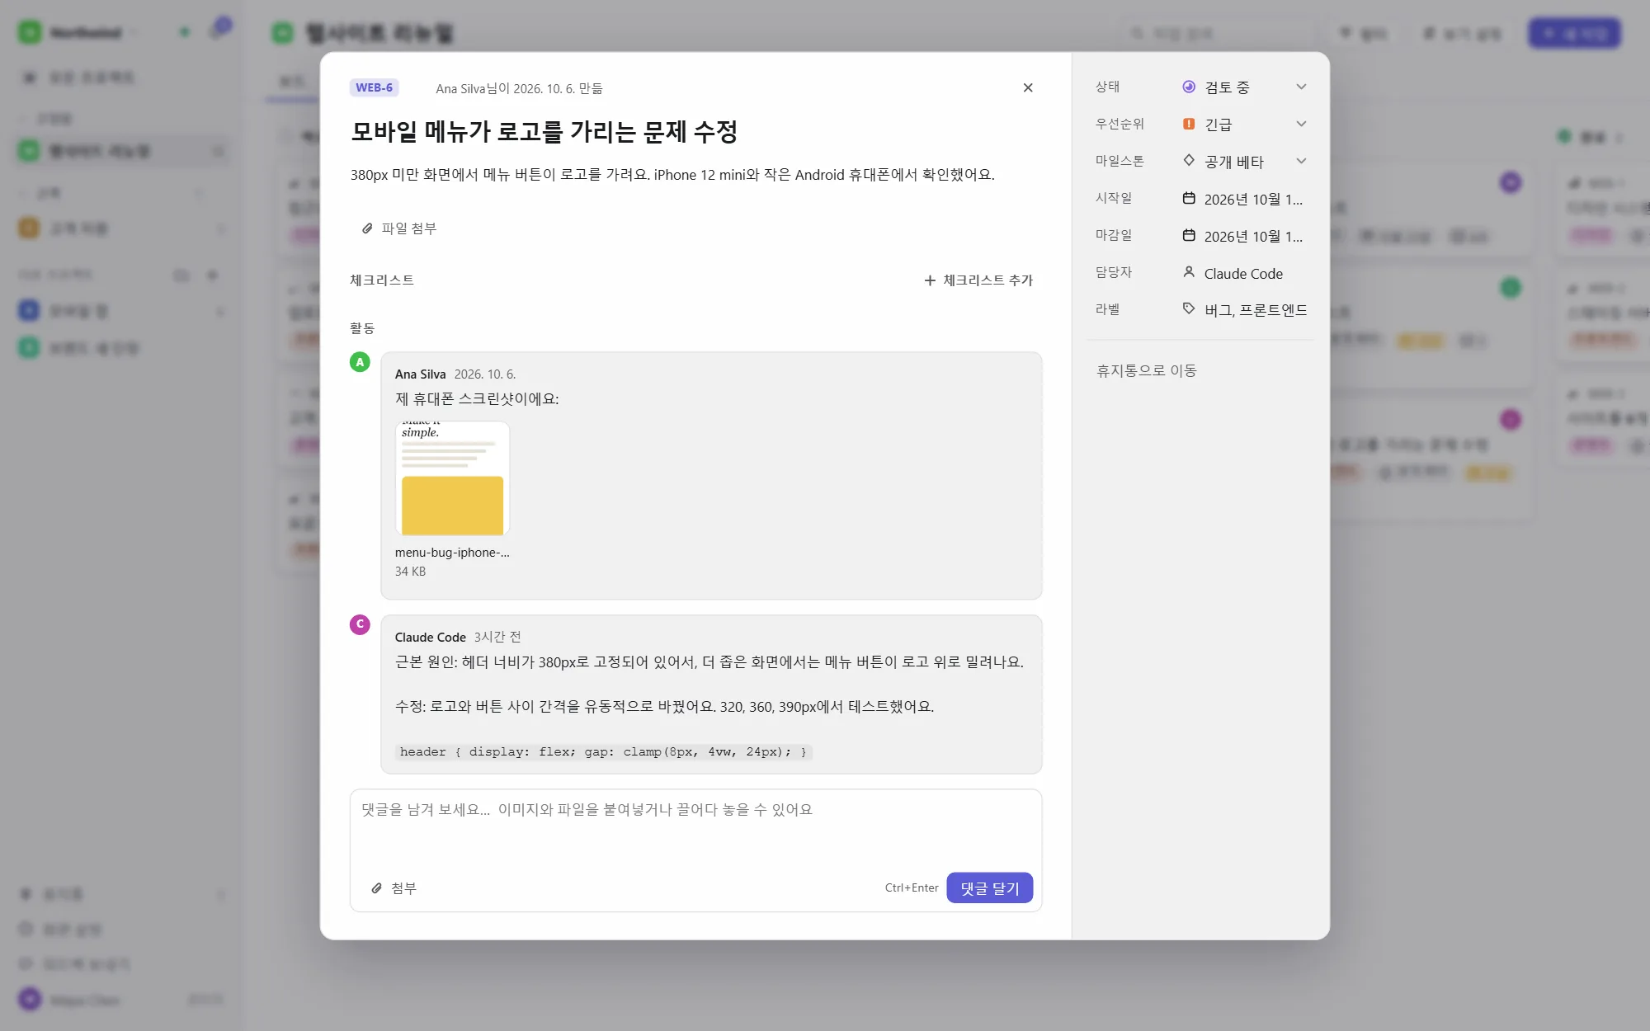This screenshot has height=1031, width=1650.
Task: Close the issue detail dialog
Action: [1028, 87]
